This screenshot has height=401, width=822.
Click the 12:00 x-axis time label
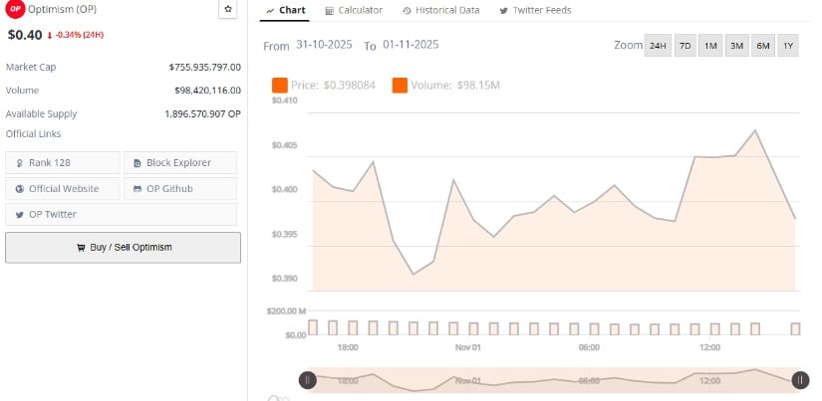(x=709, y=347)
